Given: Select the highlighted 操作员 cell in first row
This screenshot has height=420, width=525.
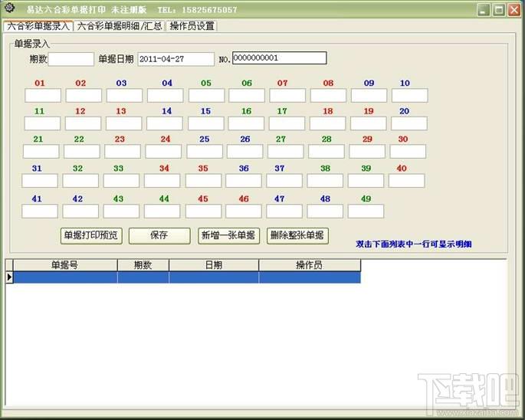Looking at the screenshot, I should (310, 277).
